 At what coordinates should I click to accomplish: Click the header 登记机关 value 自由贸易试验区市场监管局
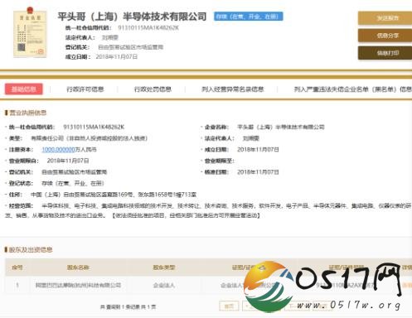click(x=130, y=47)
